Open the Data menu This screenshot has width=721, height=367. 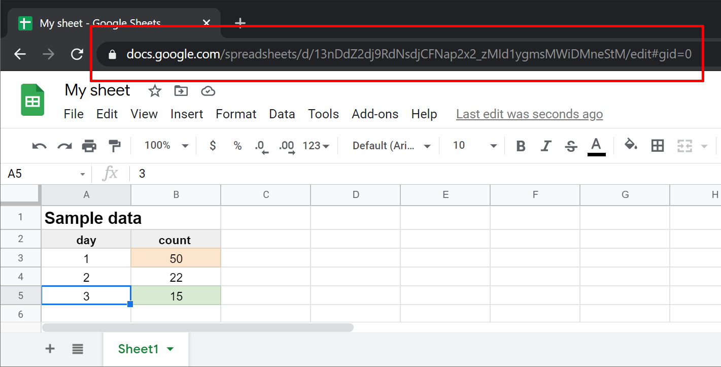(x=282, y=114)
